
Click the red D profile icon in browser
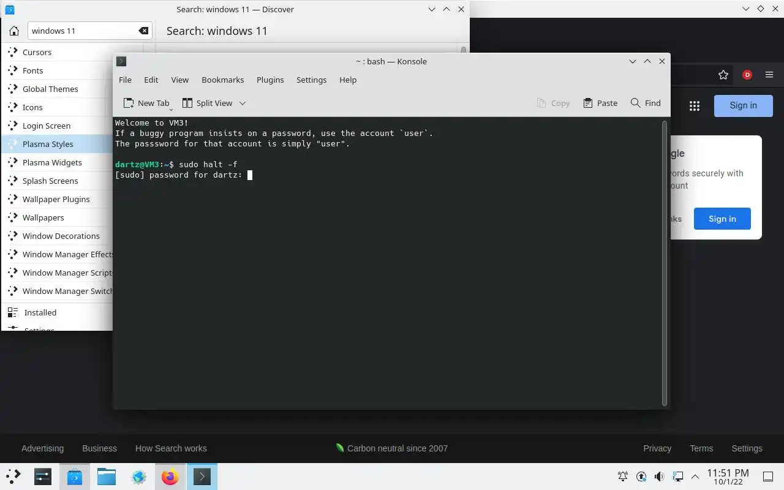point(747,75)
